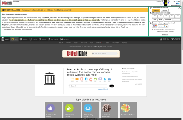This screenshot has height=120, width=183.
Task: Click the Wayback toolbar URL address field
Action: [x=85, y=1]
